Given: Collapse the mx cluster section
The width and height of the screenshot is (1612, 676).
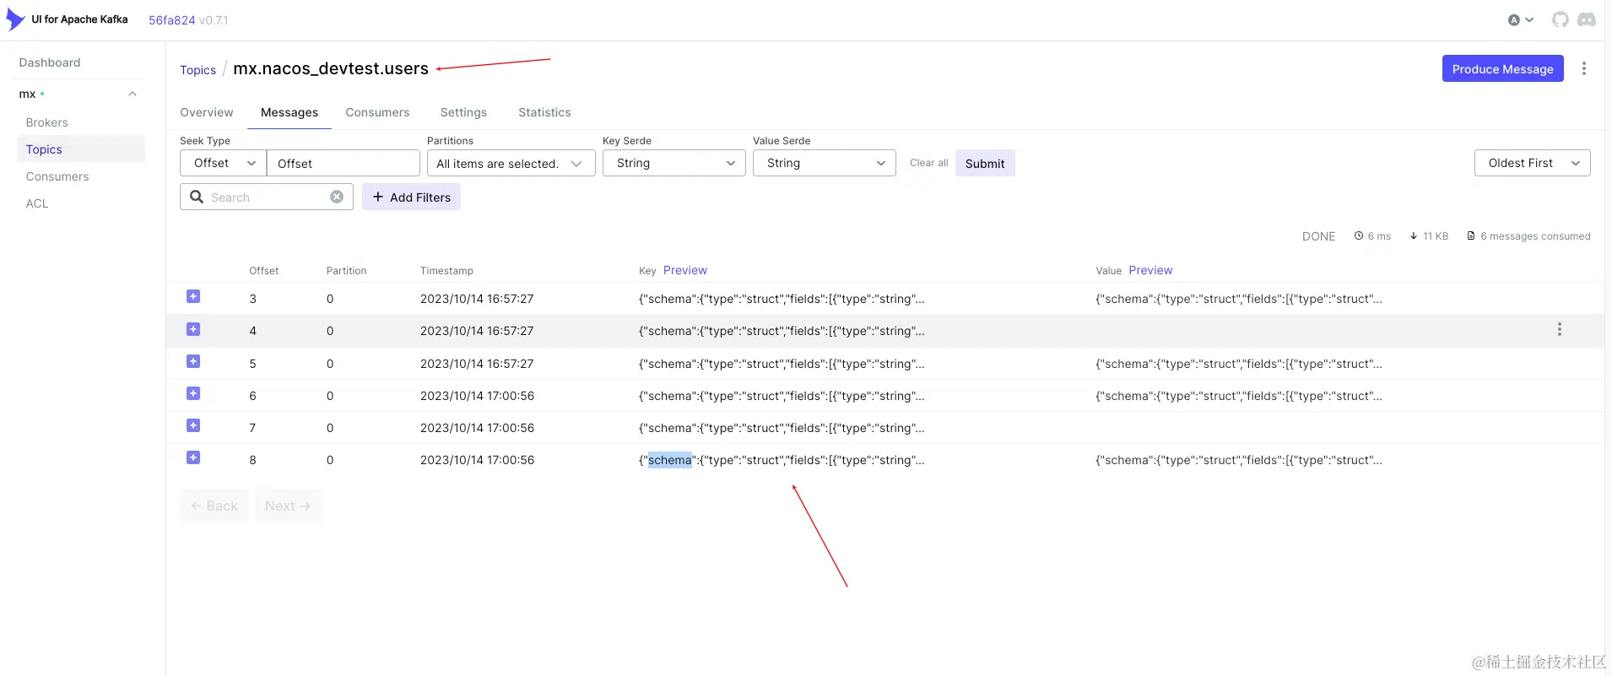Looking at the screenshot, I should point(133,94).
